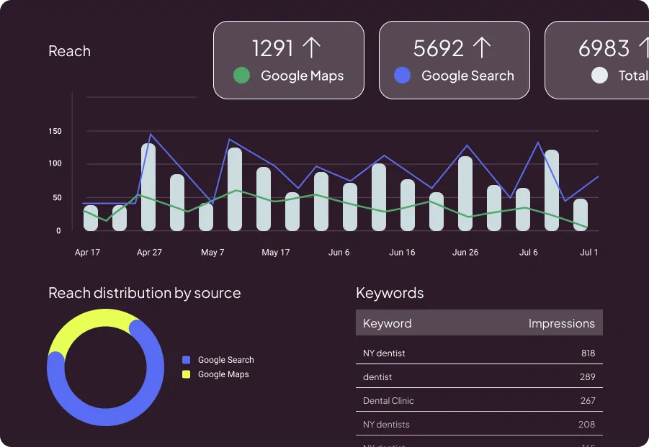
Task: Select the NY dentist keyword row
Action: tap(479, 353)
